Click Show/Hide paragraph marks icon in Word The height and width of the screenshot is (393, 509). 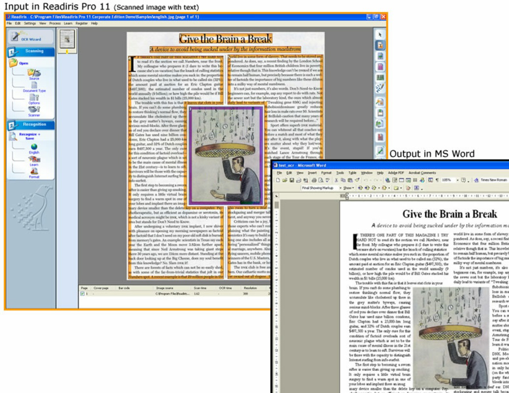click(x=437, y=180)
